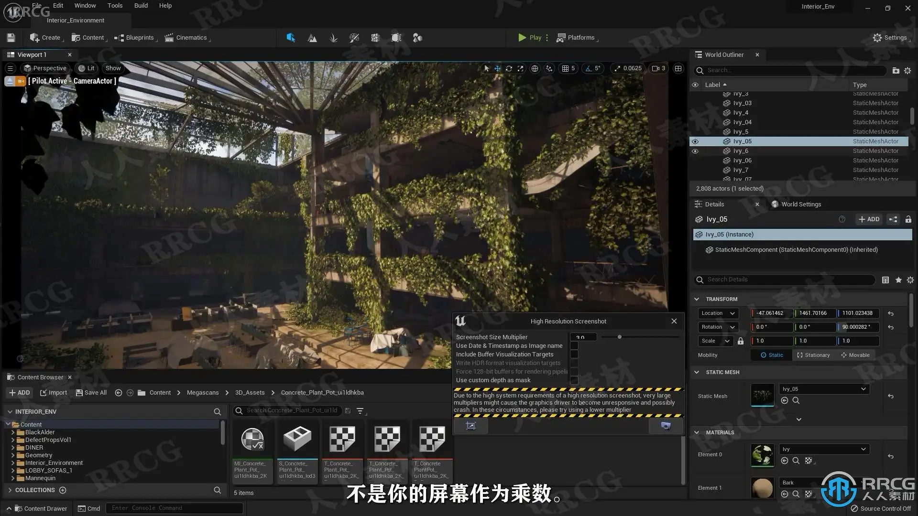This screenshot has width=918, height=516.
Task: Select the scale gizmo tool in viewport
Action: (520, 68)
